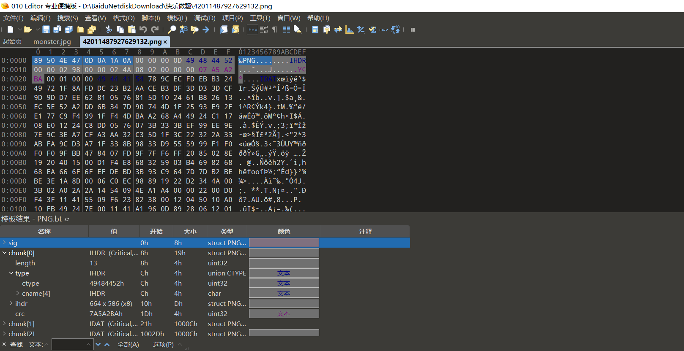Image resolution: width=684 pixels, height=351 pixels.
Task: Click the Compare Files icon
Action: pyautogui.click(x=326, y=30)
